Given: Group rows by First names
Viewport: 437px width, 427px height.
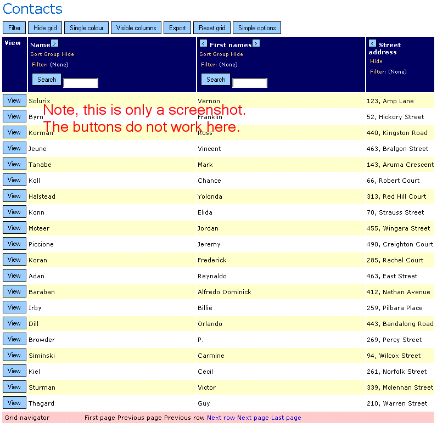Looking at the screenshot, I should [221, 54].
